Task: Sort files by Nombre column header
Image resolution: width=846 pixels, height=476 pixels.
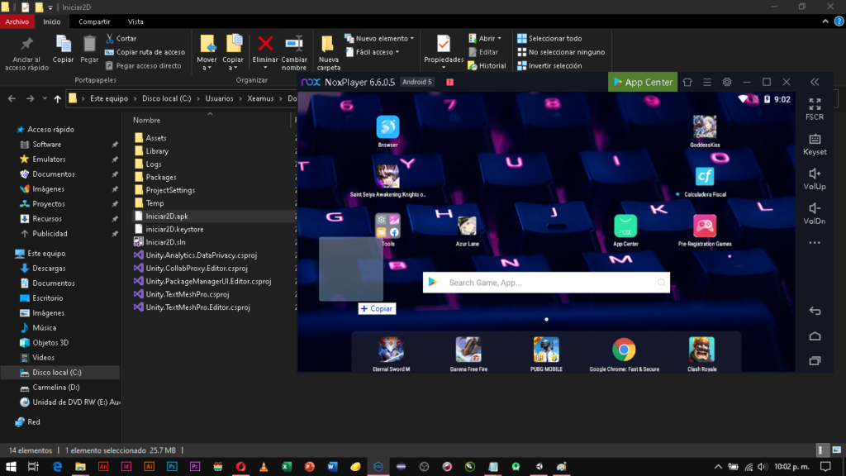Action: pos(147,120)
